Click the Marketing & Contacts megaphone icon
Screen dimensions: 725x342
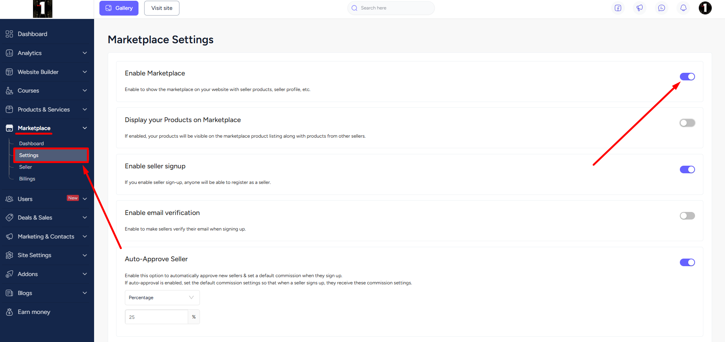click(9, 237)
